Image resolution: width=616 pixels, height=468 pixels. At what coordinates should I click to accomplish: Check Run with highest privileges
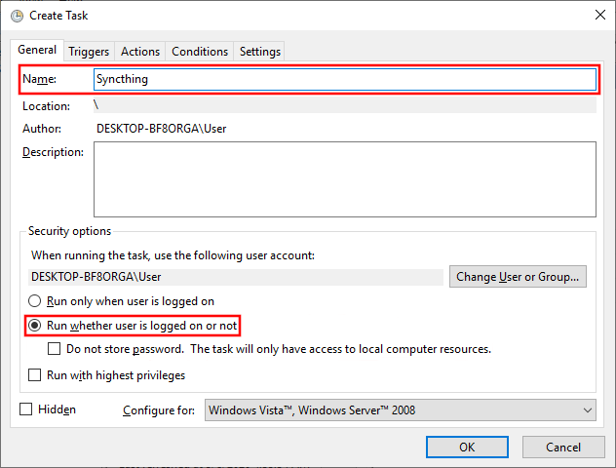(x=36, y=375)
